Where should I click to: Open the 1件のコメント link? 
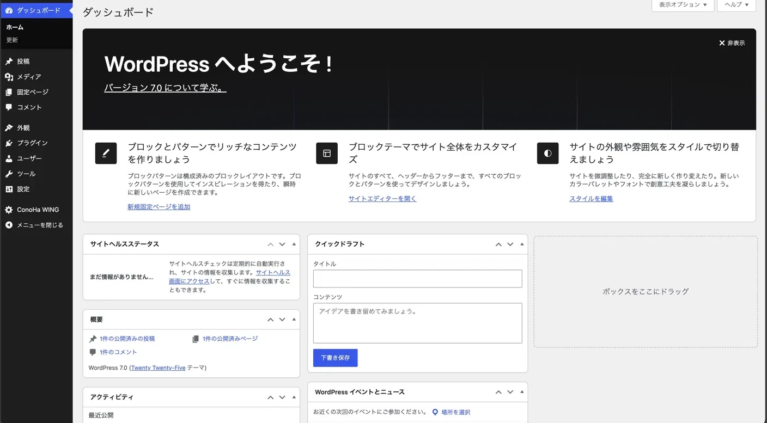[x=118, y=352]
